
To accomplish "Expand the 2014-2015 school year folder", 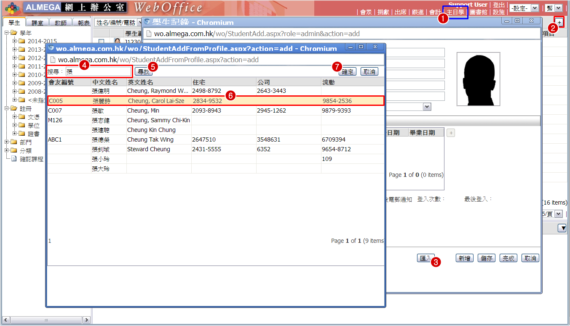I will pos(15,41).
